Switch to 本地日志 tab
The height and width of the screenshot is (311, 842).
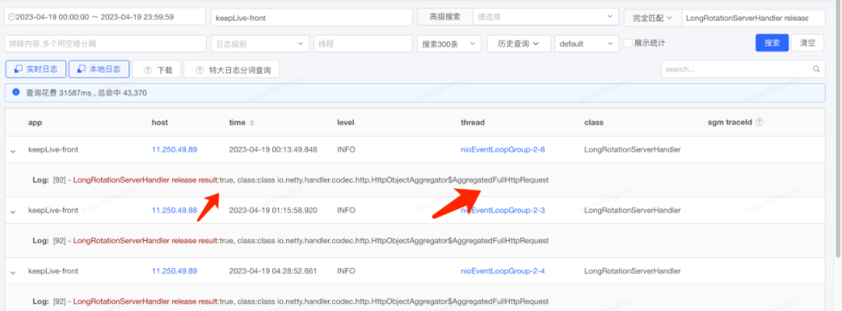[x=99, y=69]
